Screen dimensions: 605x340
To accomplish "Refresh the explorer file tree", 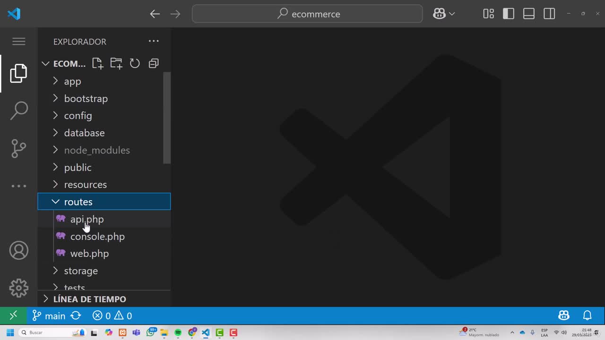I will tap(135, 63).
